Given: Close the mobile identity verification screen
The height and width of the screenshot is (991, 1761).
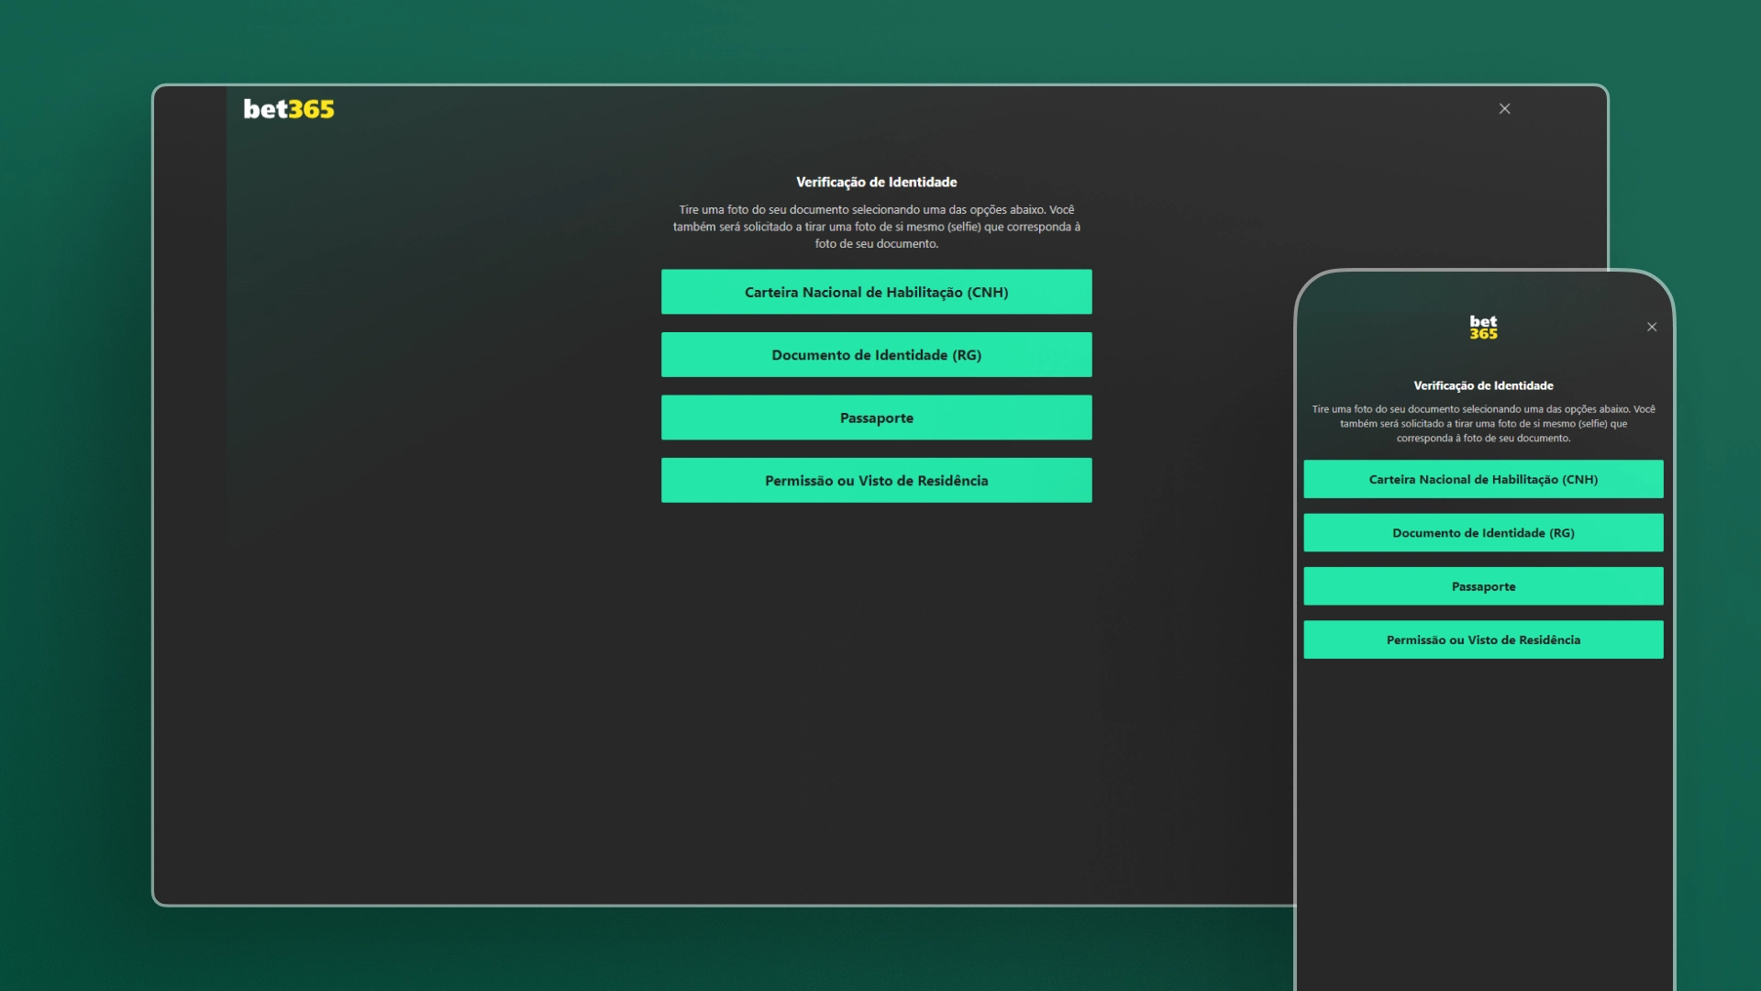Looking at the screenshot, I should pyautogui.click(x=1652, y=327).
